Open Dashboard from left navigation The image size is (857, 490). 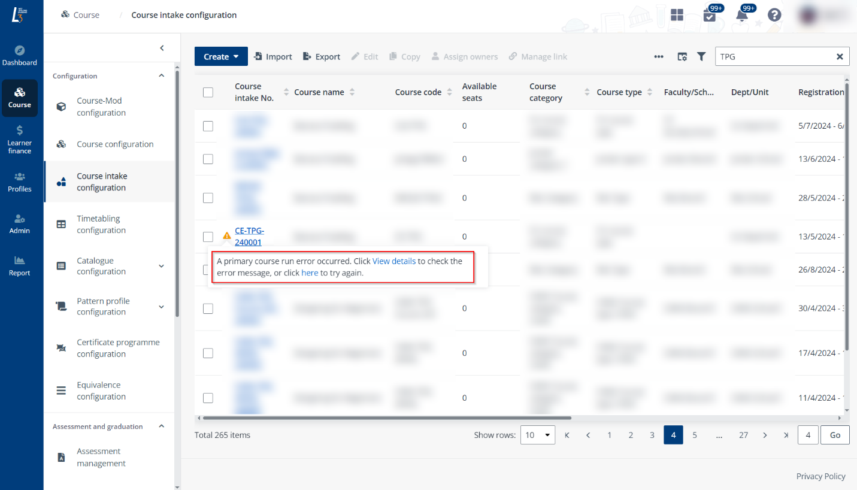20,55
